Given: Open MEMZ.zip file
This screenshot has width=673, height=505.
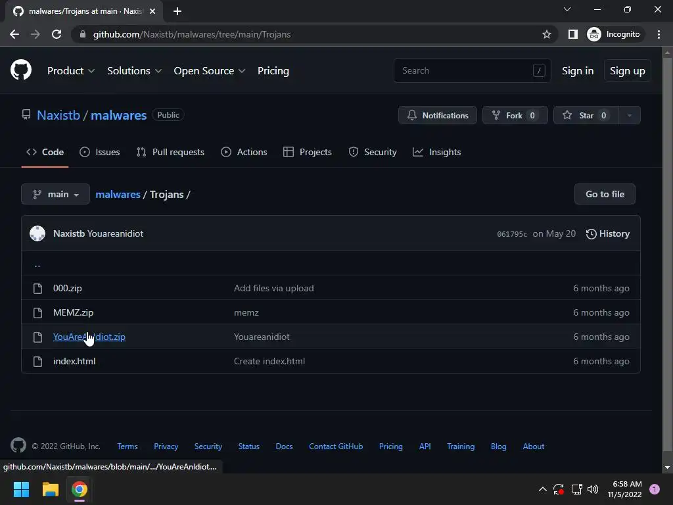Looking at the screenshot, I should (74, 312).
